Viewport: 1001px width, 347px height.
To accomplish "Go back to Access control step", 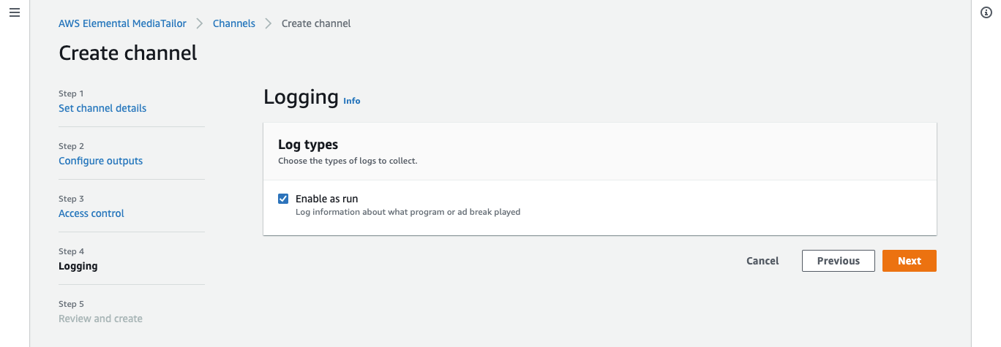I will click(x=91, y=213).
